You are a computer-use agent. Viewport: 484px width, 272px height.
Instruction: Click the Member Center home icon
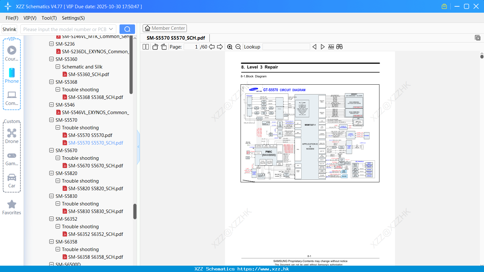click(x=147, y=28)
